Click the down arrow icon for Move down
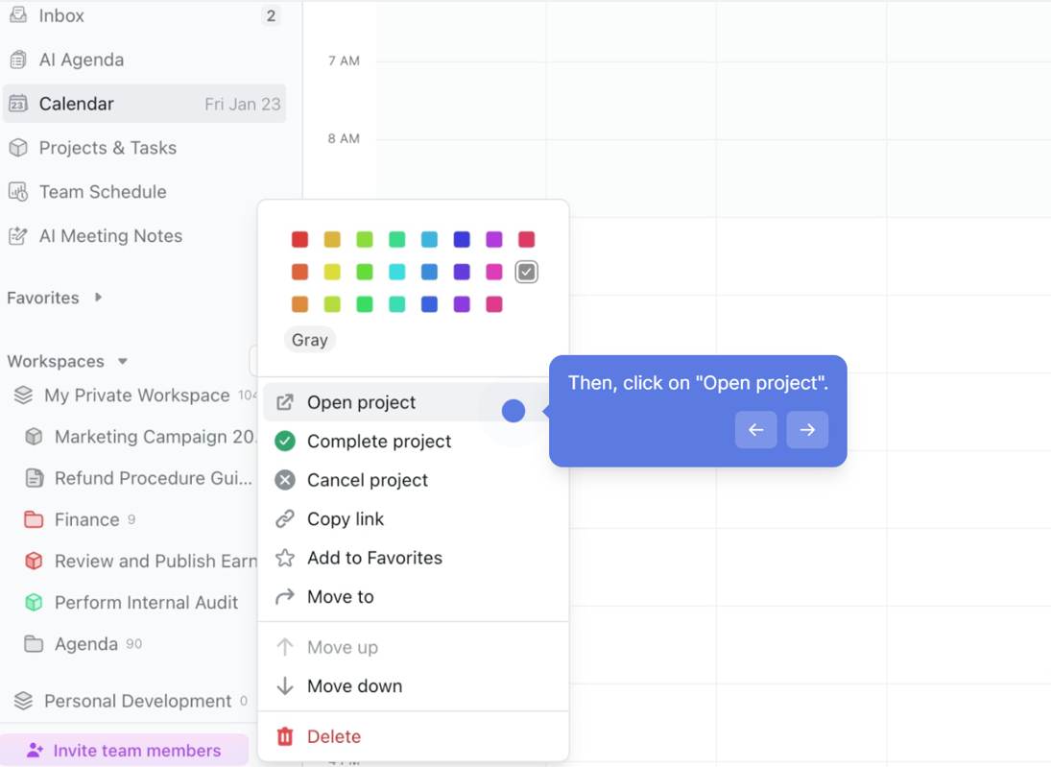 tap(285, 685)
